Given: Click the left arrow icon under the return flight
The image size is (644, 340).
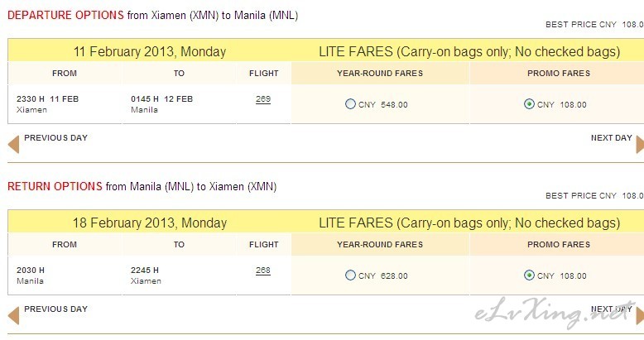Looking at the screenshot, I should 13,316.
